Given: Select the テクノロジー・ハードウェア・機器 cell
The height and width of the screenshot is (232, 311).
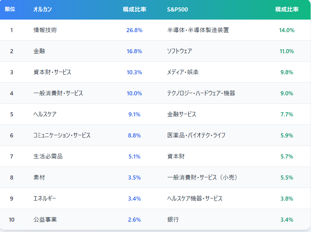Looking at the screenshot, I should click(201, 93).
